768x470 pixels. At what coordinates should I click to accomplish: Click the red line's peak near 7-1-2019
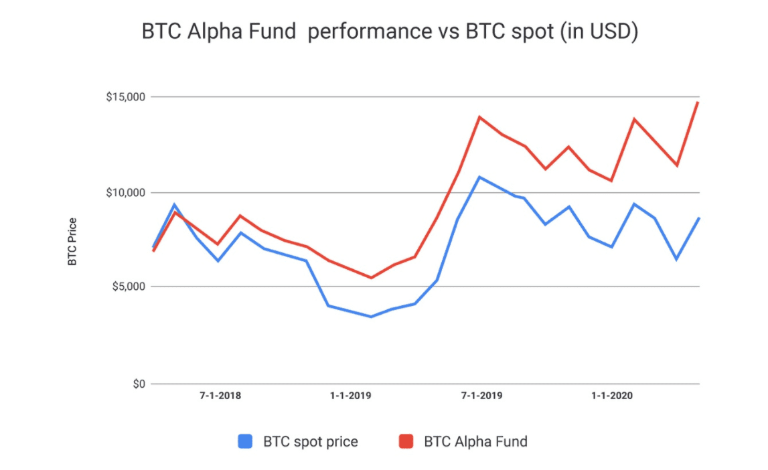tap(479, 117)
